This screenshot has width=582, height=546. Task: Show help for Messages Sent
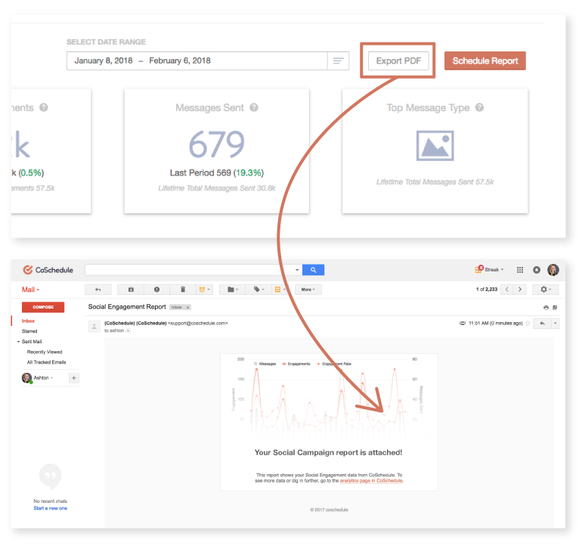(254, 107)
